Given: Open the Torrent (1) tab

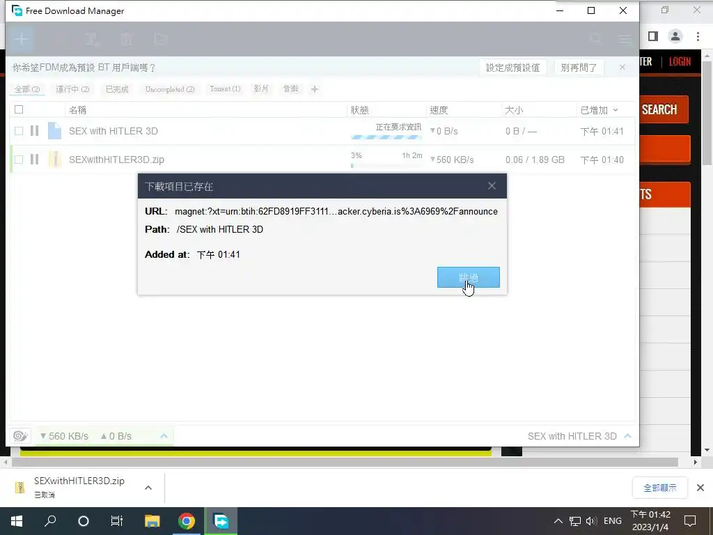Looking at the screenshot, I should 225,88.
